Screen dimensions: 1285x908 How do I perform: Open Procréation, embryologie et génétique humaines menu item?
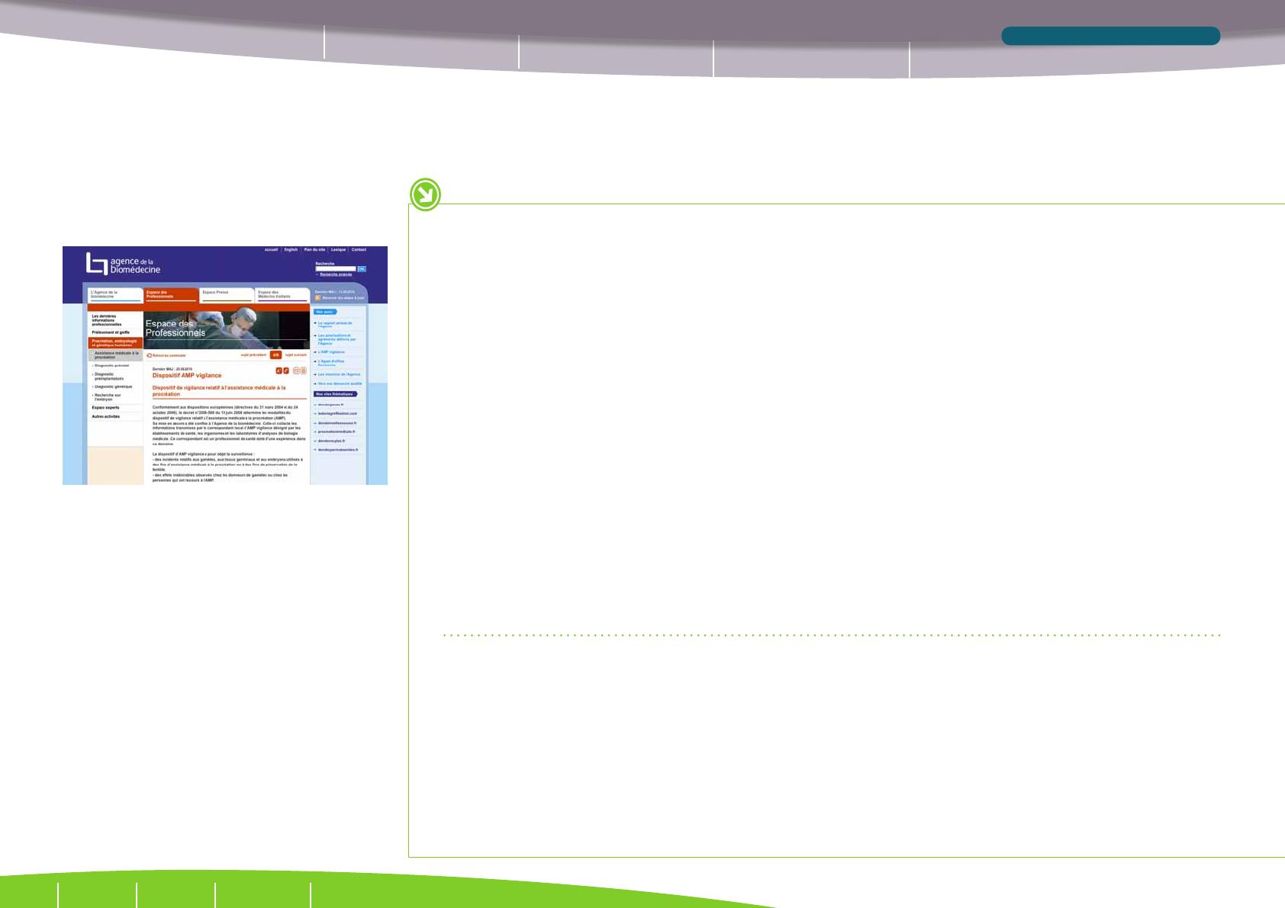pyautogui.click(x=115, y=343)
